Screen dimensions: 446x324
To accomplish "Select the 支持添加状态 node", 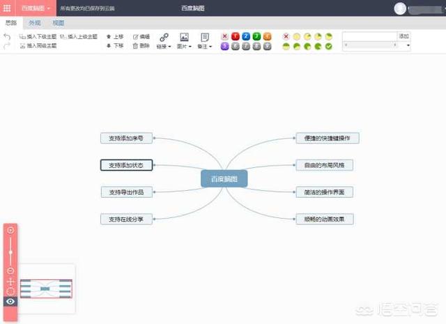I will (x=126, y=165).
